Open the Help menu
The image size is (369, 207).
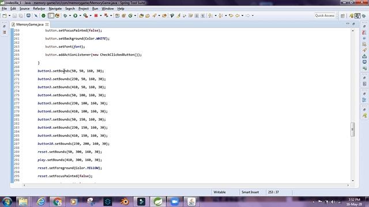[x=121, y=9]
